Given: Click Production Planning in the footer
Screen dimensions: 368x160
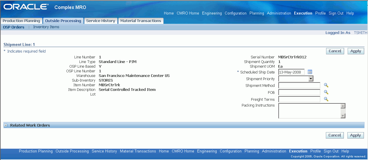Looking at the screenshot, I should click(x=36, y=151).
